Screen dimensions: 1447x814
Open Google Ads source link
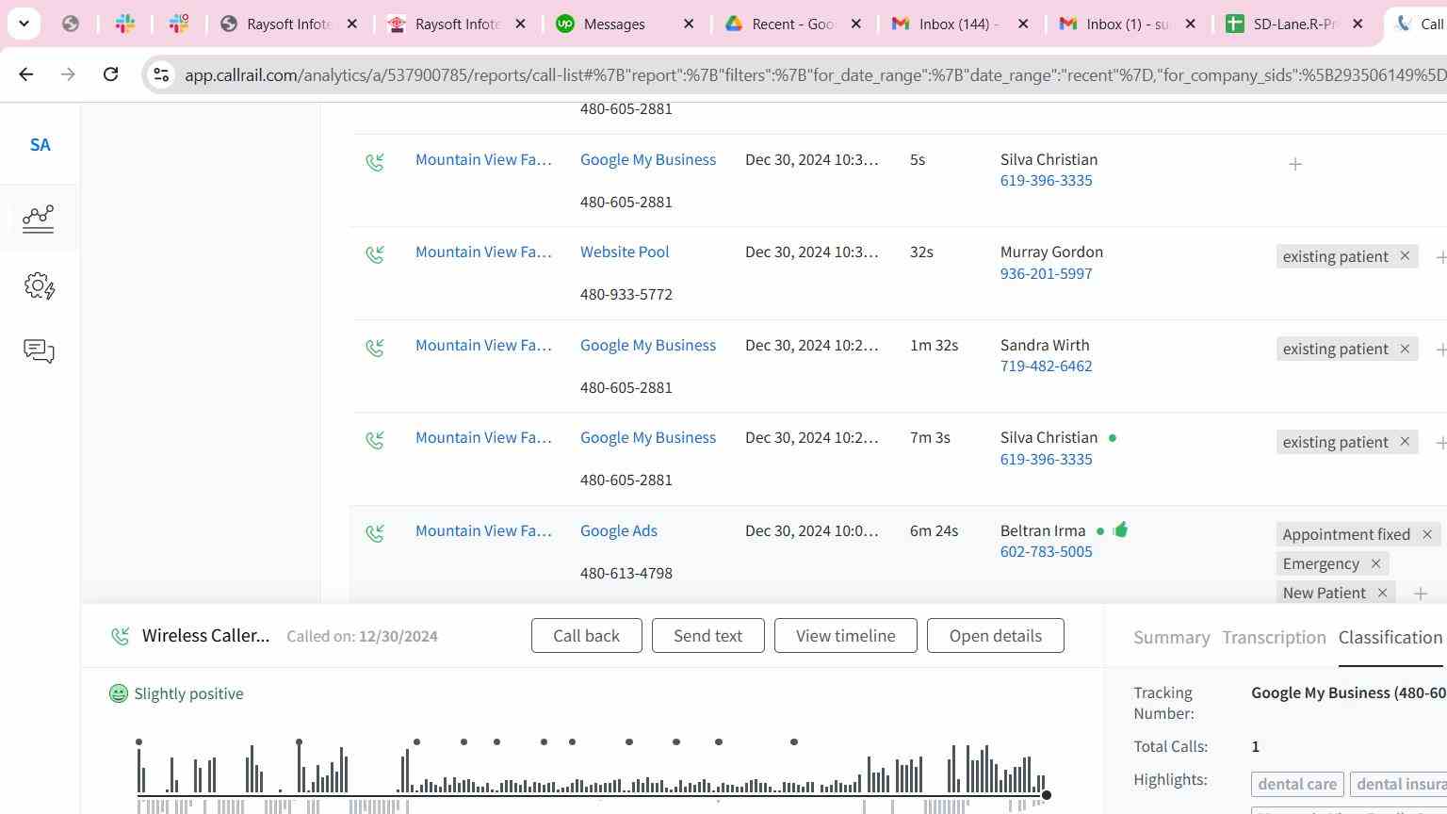pyautogui.click(x=619, y=530)
